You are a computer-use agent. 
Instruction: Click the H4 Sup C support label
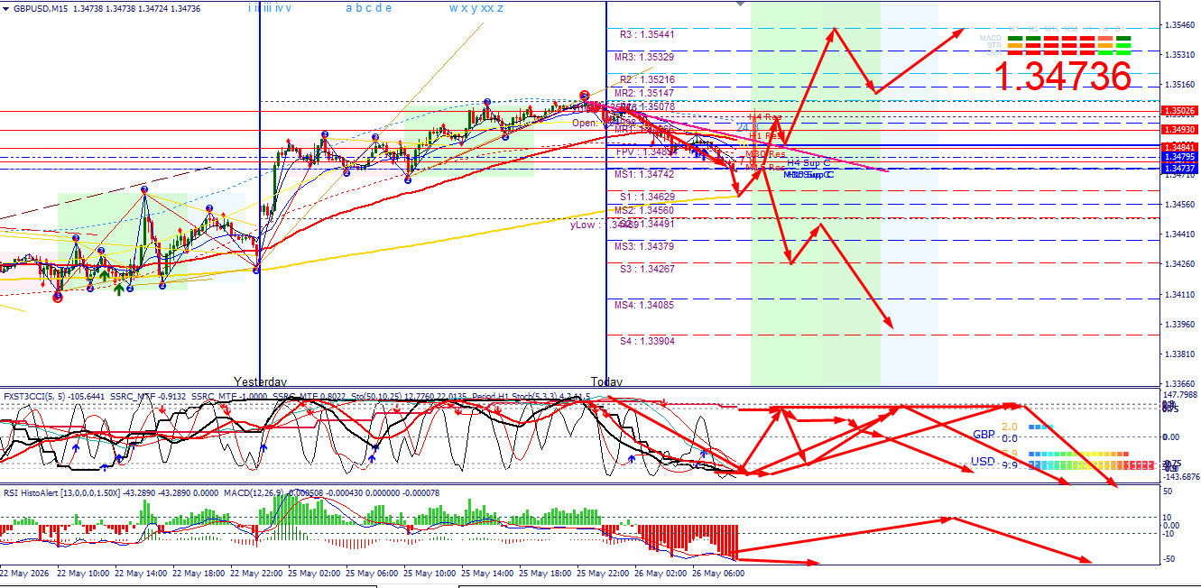[808, 163]
